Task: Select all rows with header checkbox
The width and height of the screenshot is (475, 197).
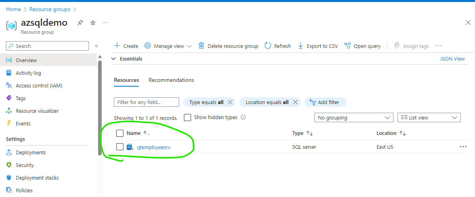Action: (x=120, y=133)
